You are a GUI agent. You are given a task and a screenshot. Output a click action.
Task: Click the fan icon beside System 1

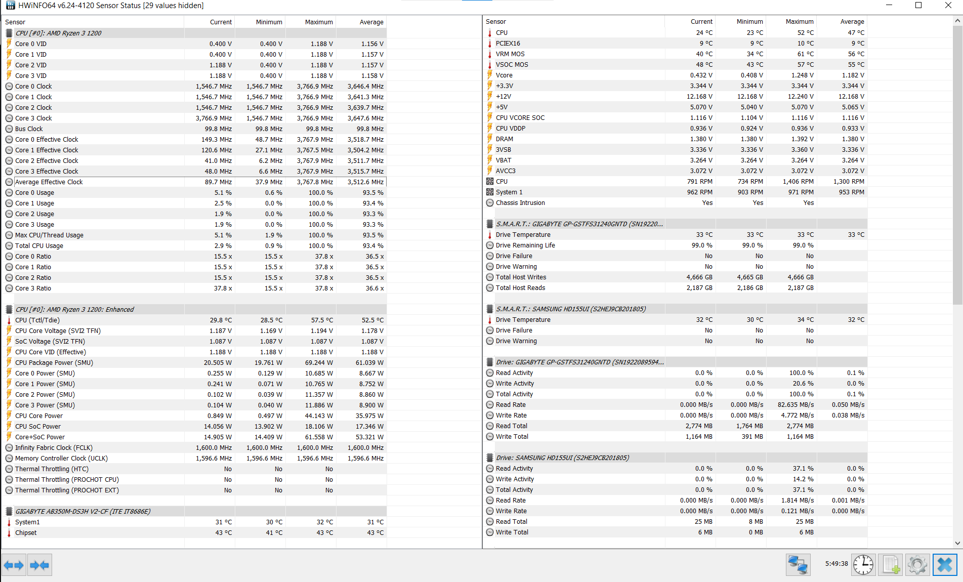(490, 192)
